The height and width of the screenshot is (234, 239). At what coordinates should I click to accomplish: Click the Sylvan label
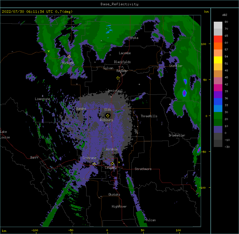[108, 68]
